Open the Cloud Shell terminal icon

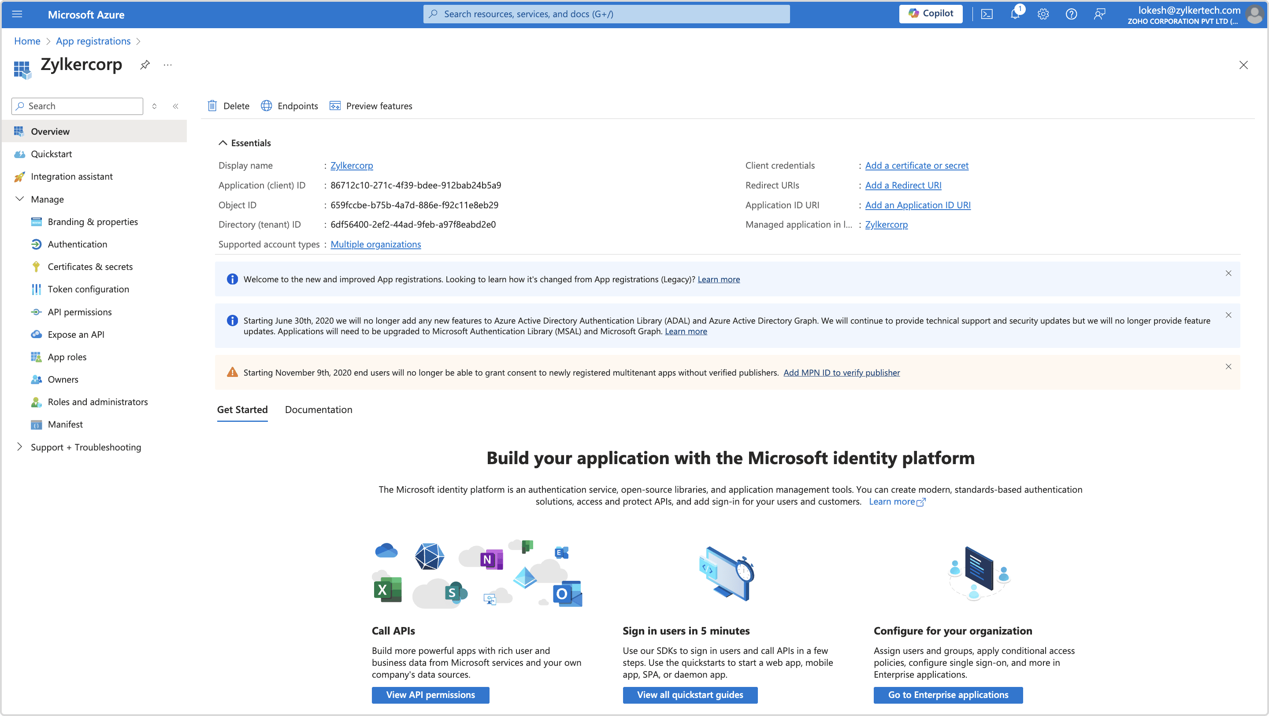pos(987,14)
